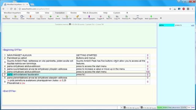Adjust Target Height tool
Image resolution: width=196 pixels, height=110 pixels.
(x=138, y=17)
